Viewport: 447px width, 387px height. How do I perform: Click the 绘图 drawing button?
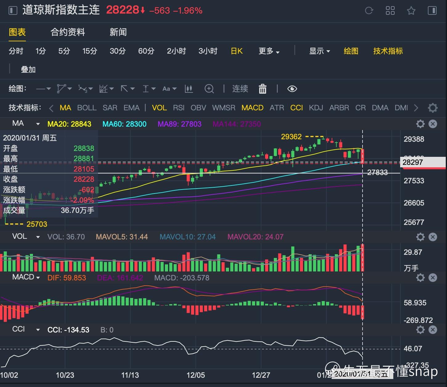(351, 51)
